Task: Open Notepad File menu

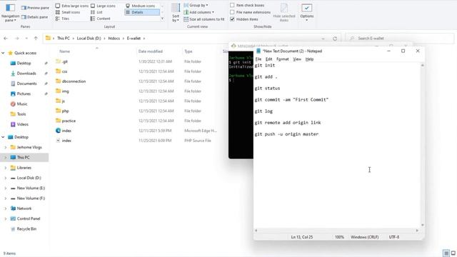Action: 258,59
